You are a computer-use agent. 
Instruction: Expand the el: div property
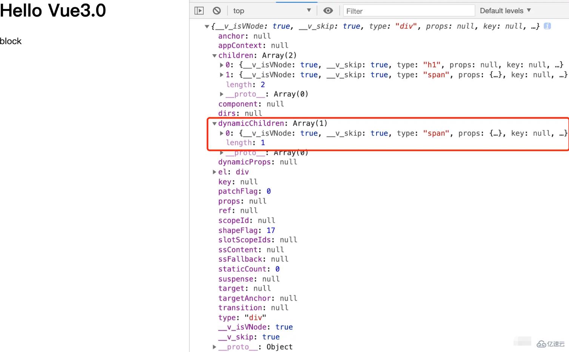click(x=214, y=172)
